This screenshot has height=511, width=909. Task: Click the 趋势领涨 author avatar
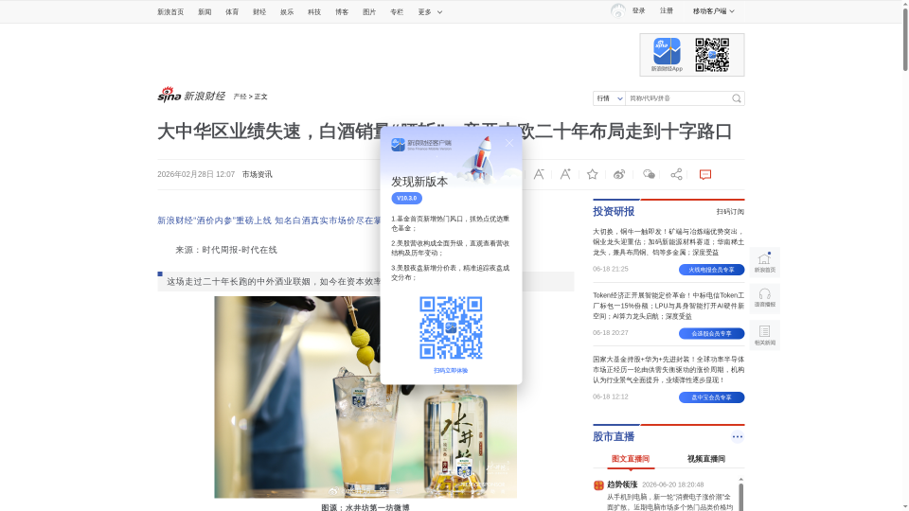tap(598, 485)
